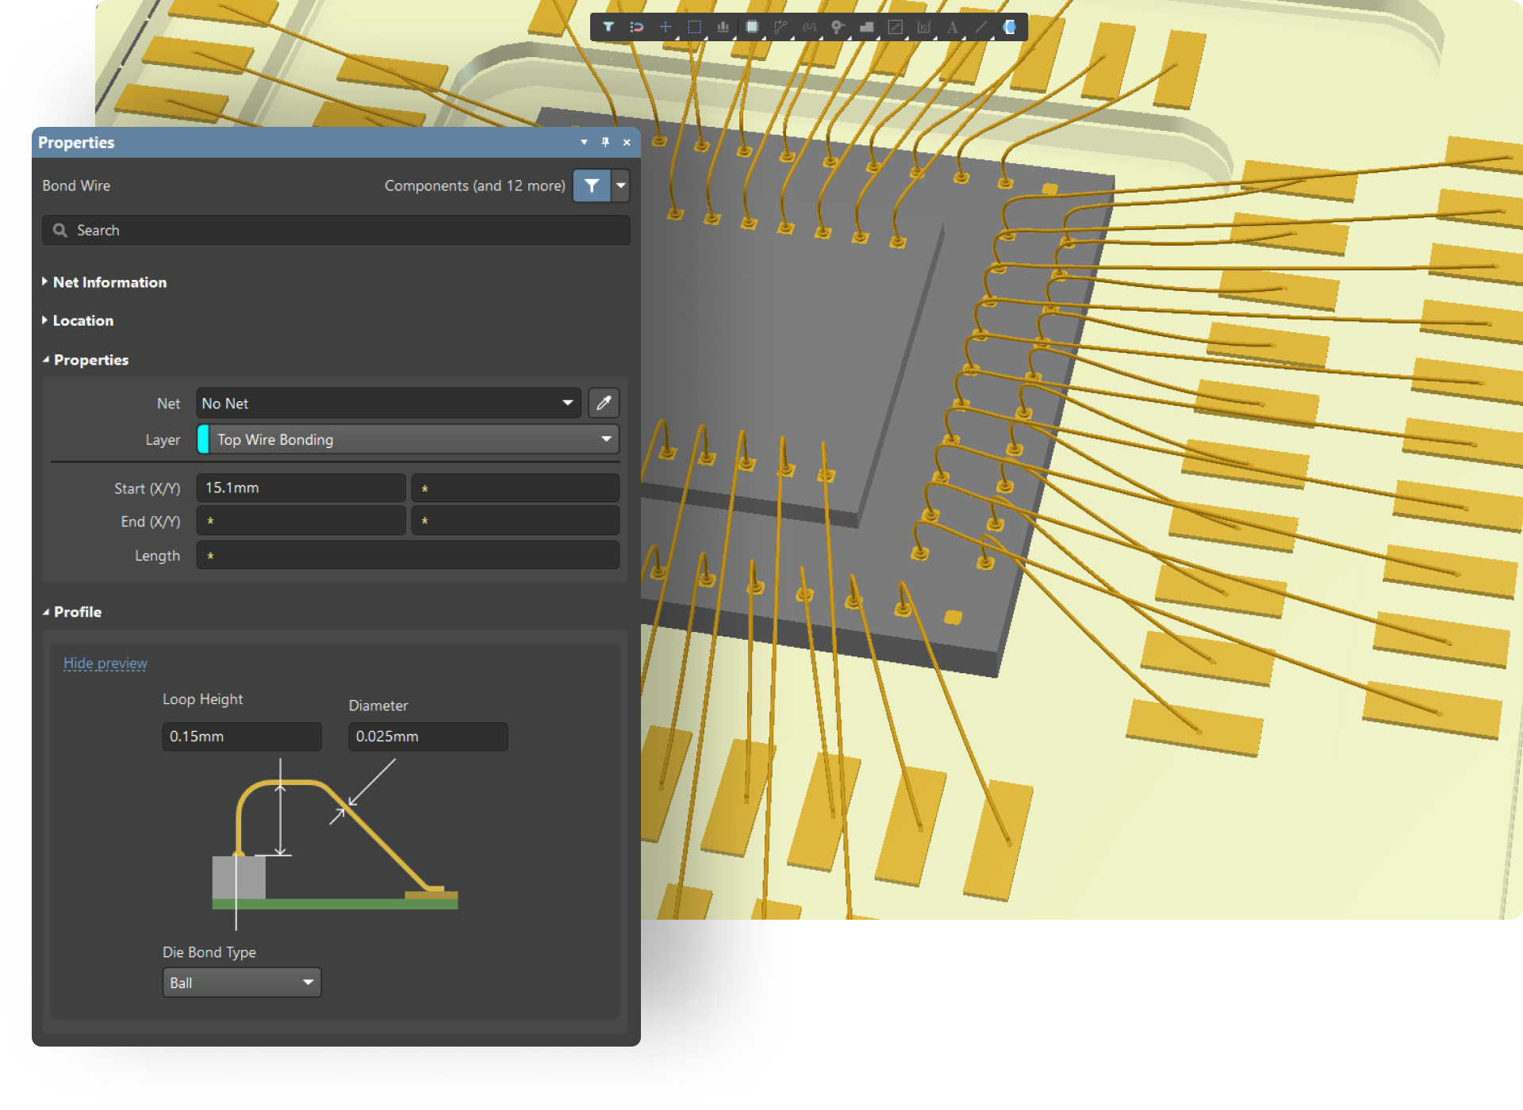This screenshot has width=1523, height=1110.
Task: Select the move objects cross tool
Action: point(666,27)
